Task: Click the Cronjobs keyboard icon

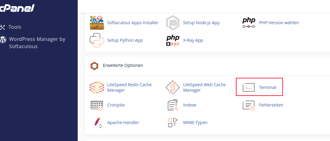Action: click(x=97, y=105)
